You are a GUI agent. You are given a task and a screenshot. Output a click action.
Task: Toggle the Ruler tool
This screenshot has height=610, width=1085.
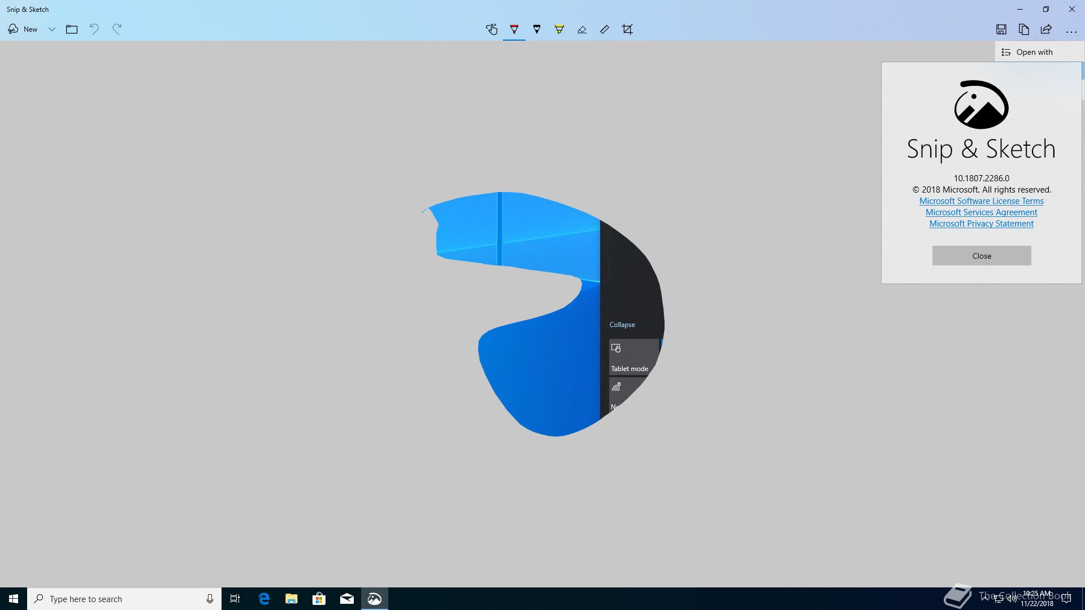coord(605,29)
